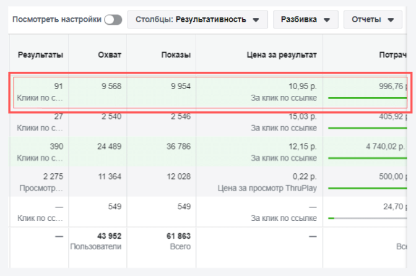Click the 43 952 Пользователи total

[x=107, y=236]
